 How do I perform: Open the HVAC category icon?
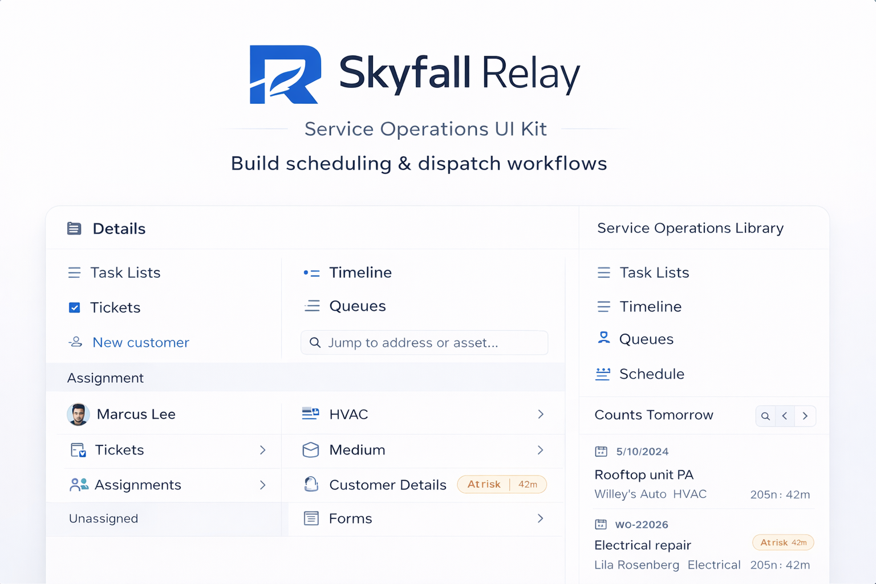coord(311,414)
